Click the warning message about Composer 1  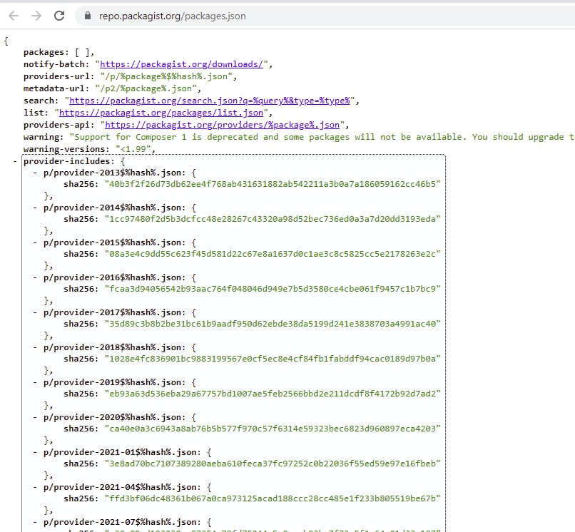click(x=322, y=137)
